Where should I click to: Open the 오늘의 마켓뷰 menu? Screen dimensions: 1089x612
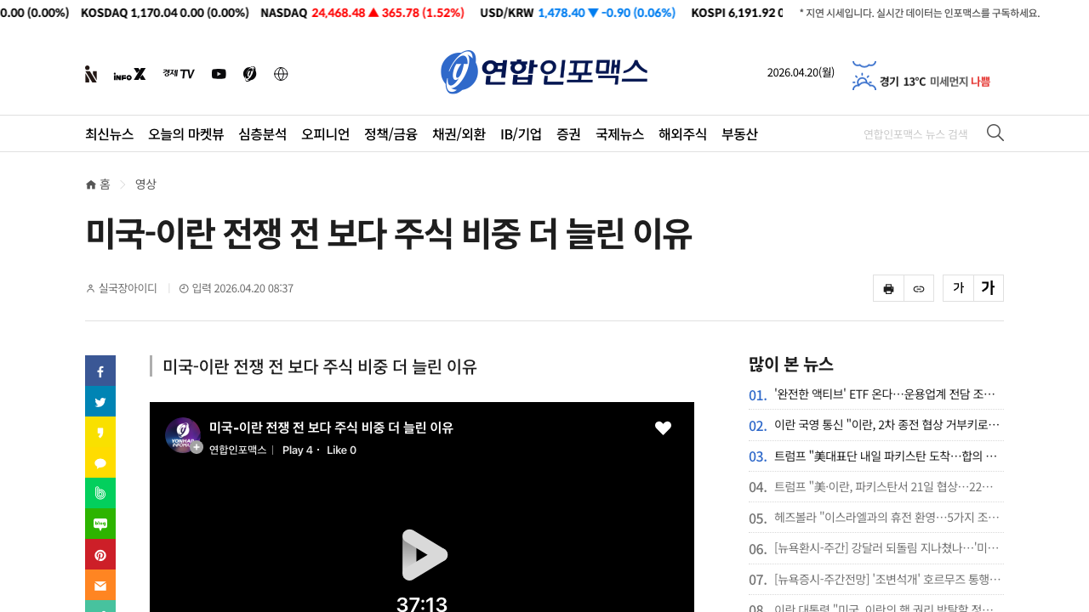coord(186,133)
